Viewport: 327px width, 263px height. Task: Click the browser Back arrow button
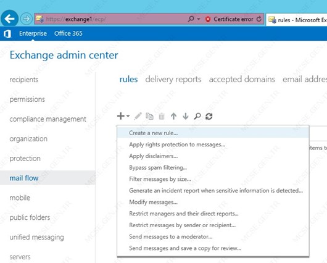[10, 19]
